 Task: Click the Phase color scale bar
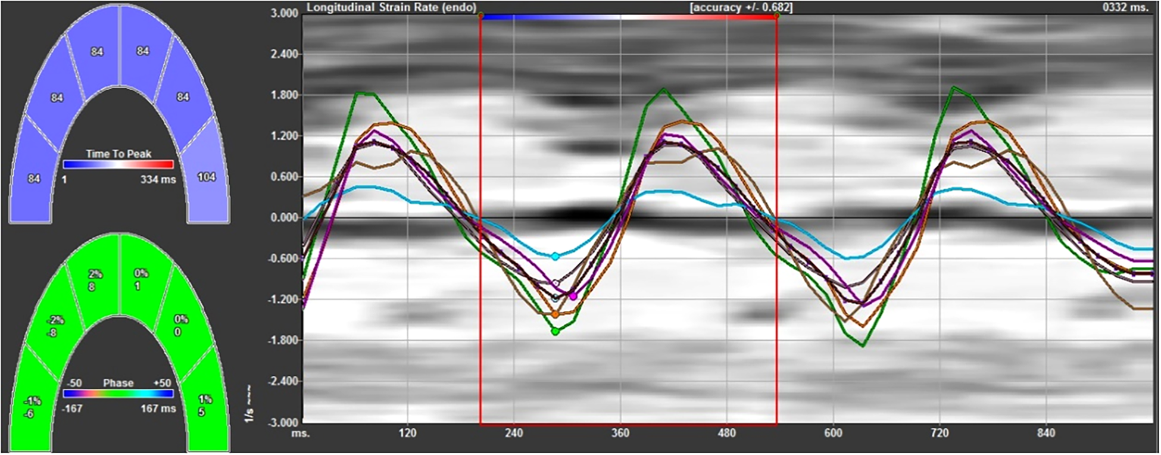(118, 394)
